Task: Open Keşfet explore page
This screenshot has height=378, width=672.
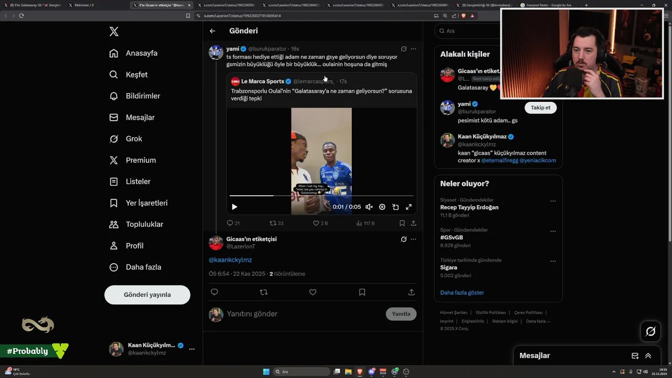Action: pyautogui.click(x=129, y=75)
